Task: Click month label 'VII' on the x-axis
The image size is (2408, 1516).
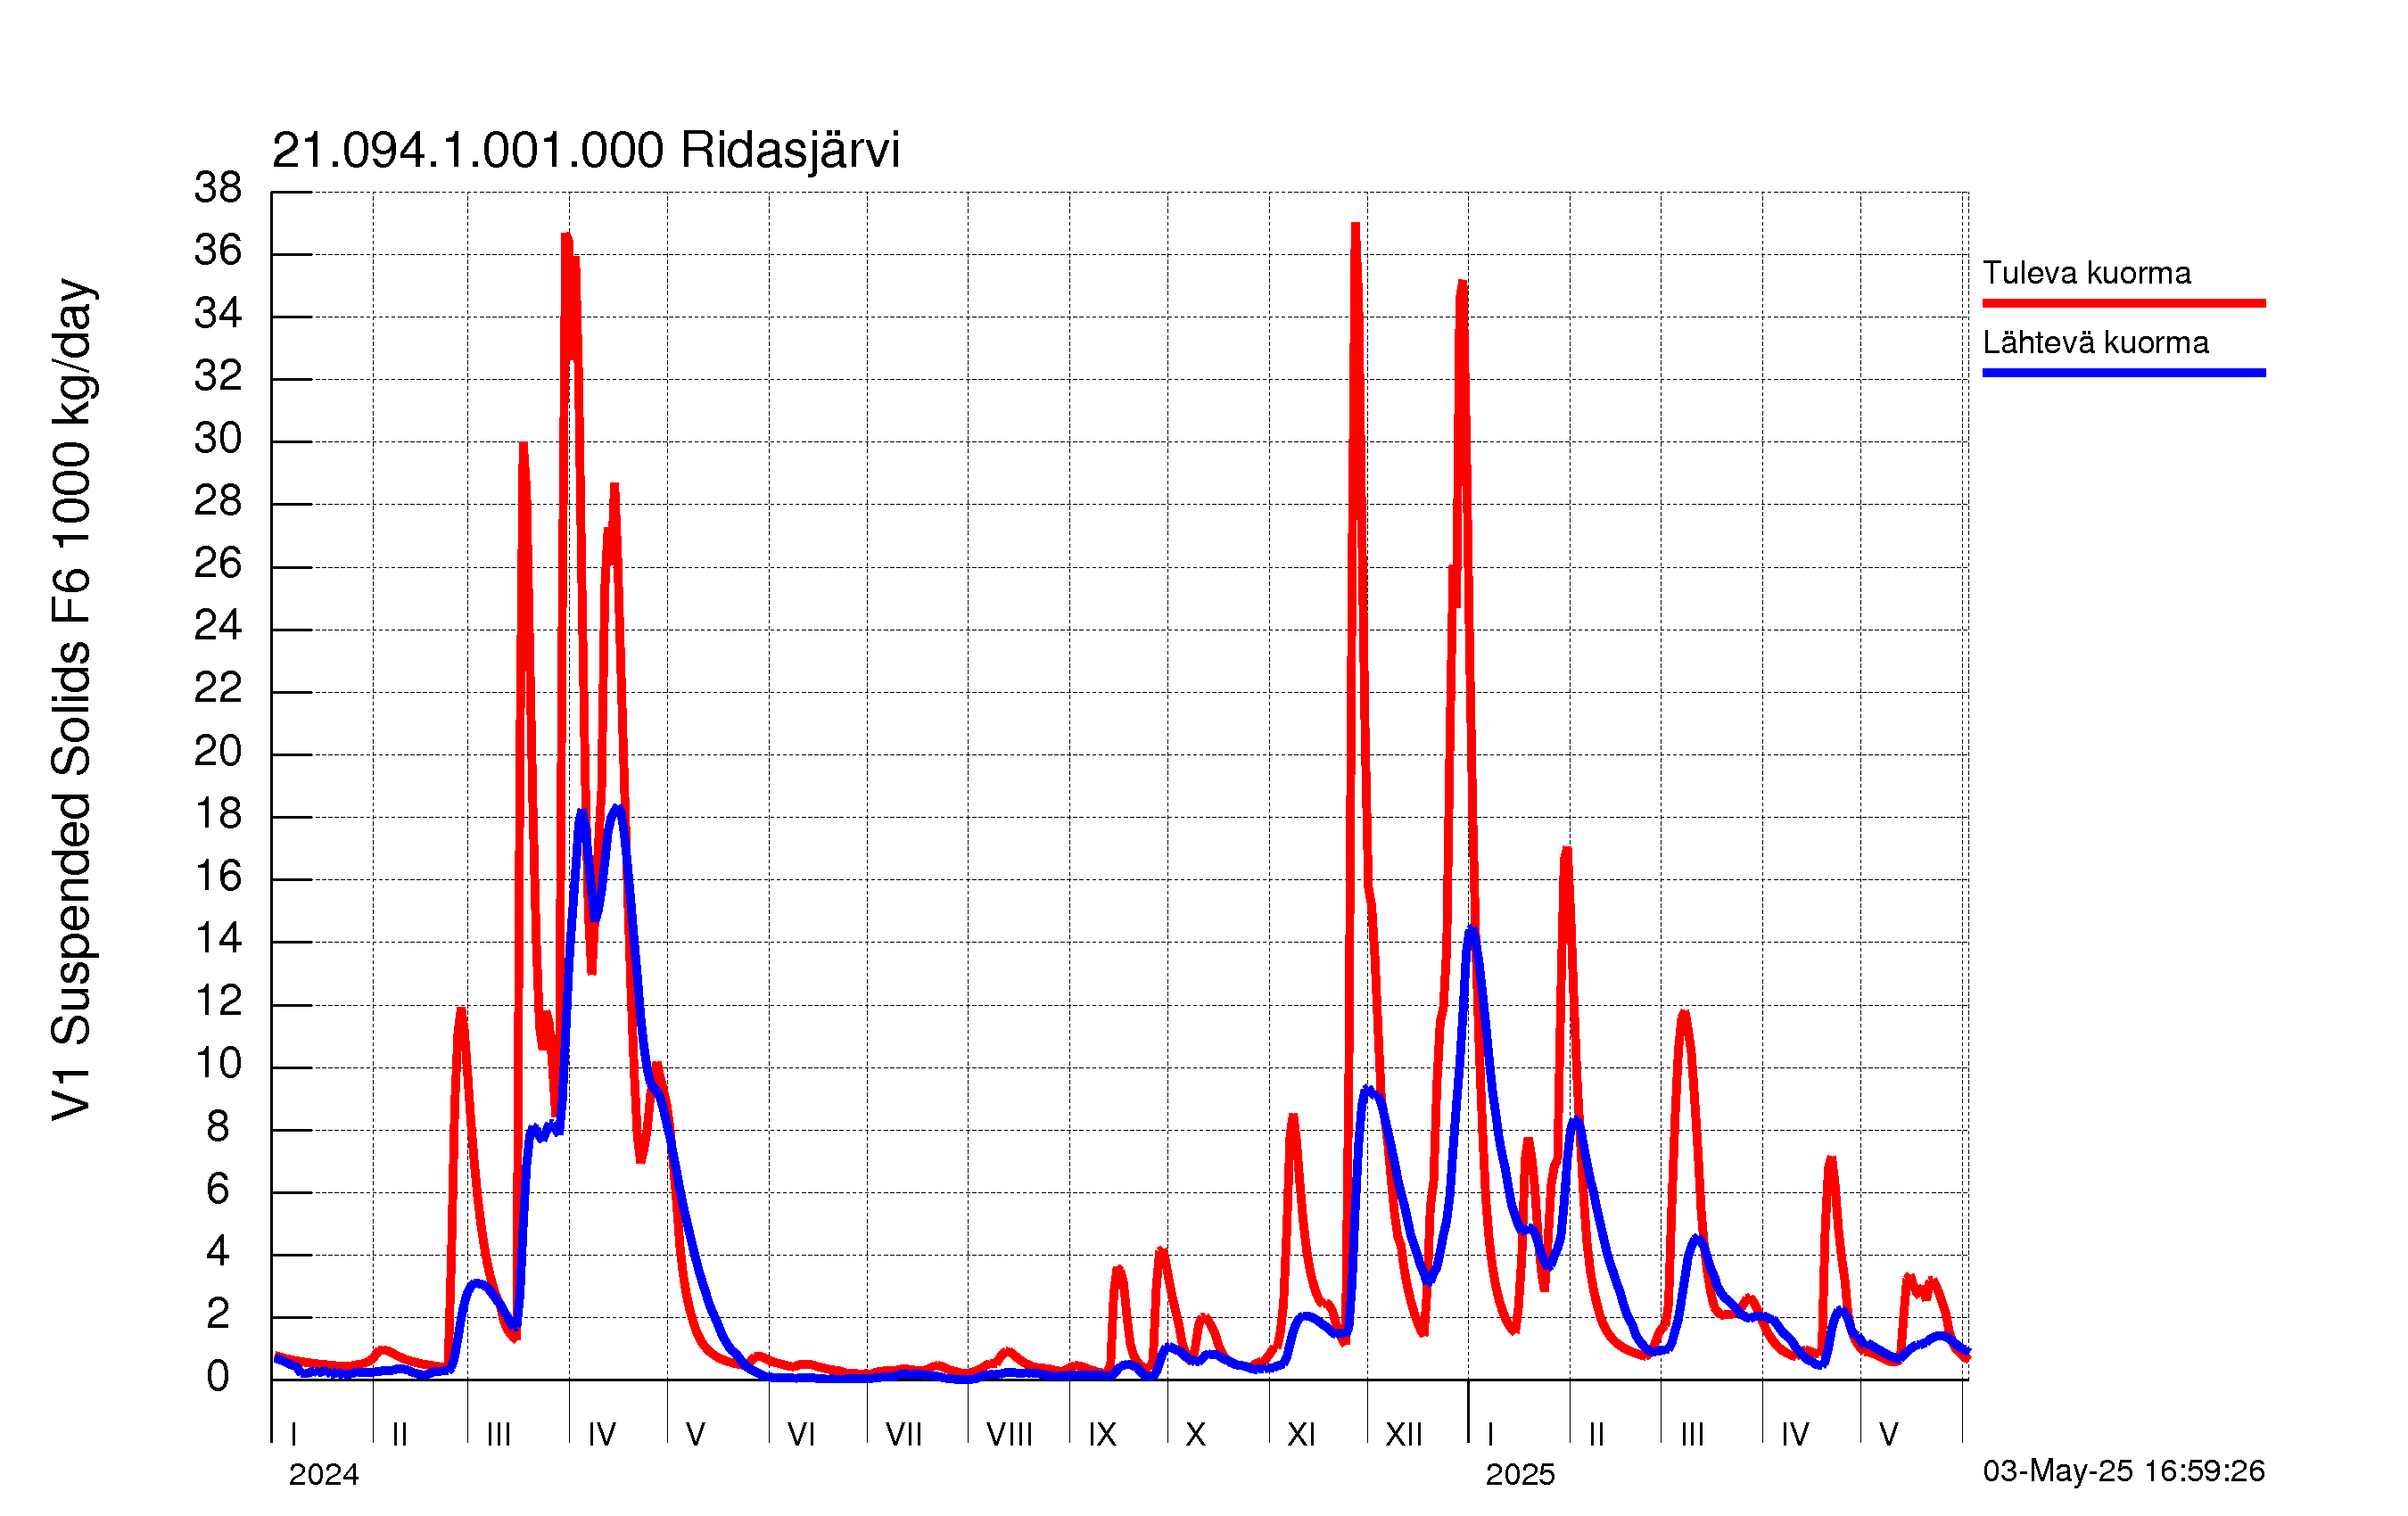Action: [904, 1435]
